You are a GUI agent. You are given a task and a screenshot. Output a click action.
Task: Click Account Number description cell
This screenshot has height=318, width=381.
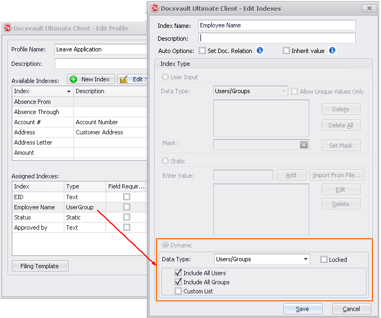pyautogui.click(x=110, y=122)
